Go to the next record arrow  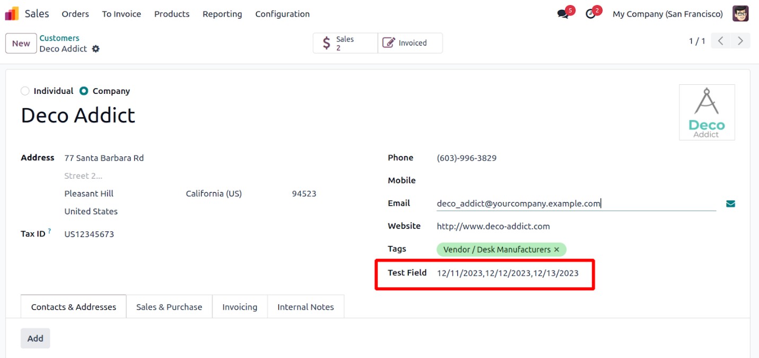(x=740, y=41)
